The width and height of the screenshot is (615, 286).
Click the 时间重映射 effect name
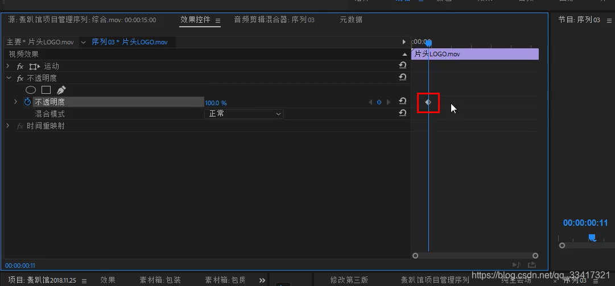[46, 126]
